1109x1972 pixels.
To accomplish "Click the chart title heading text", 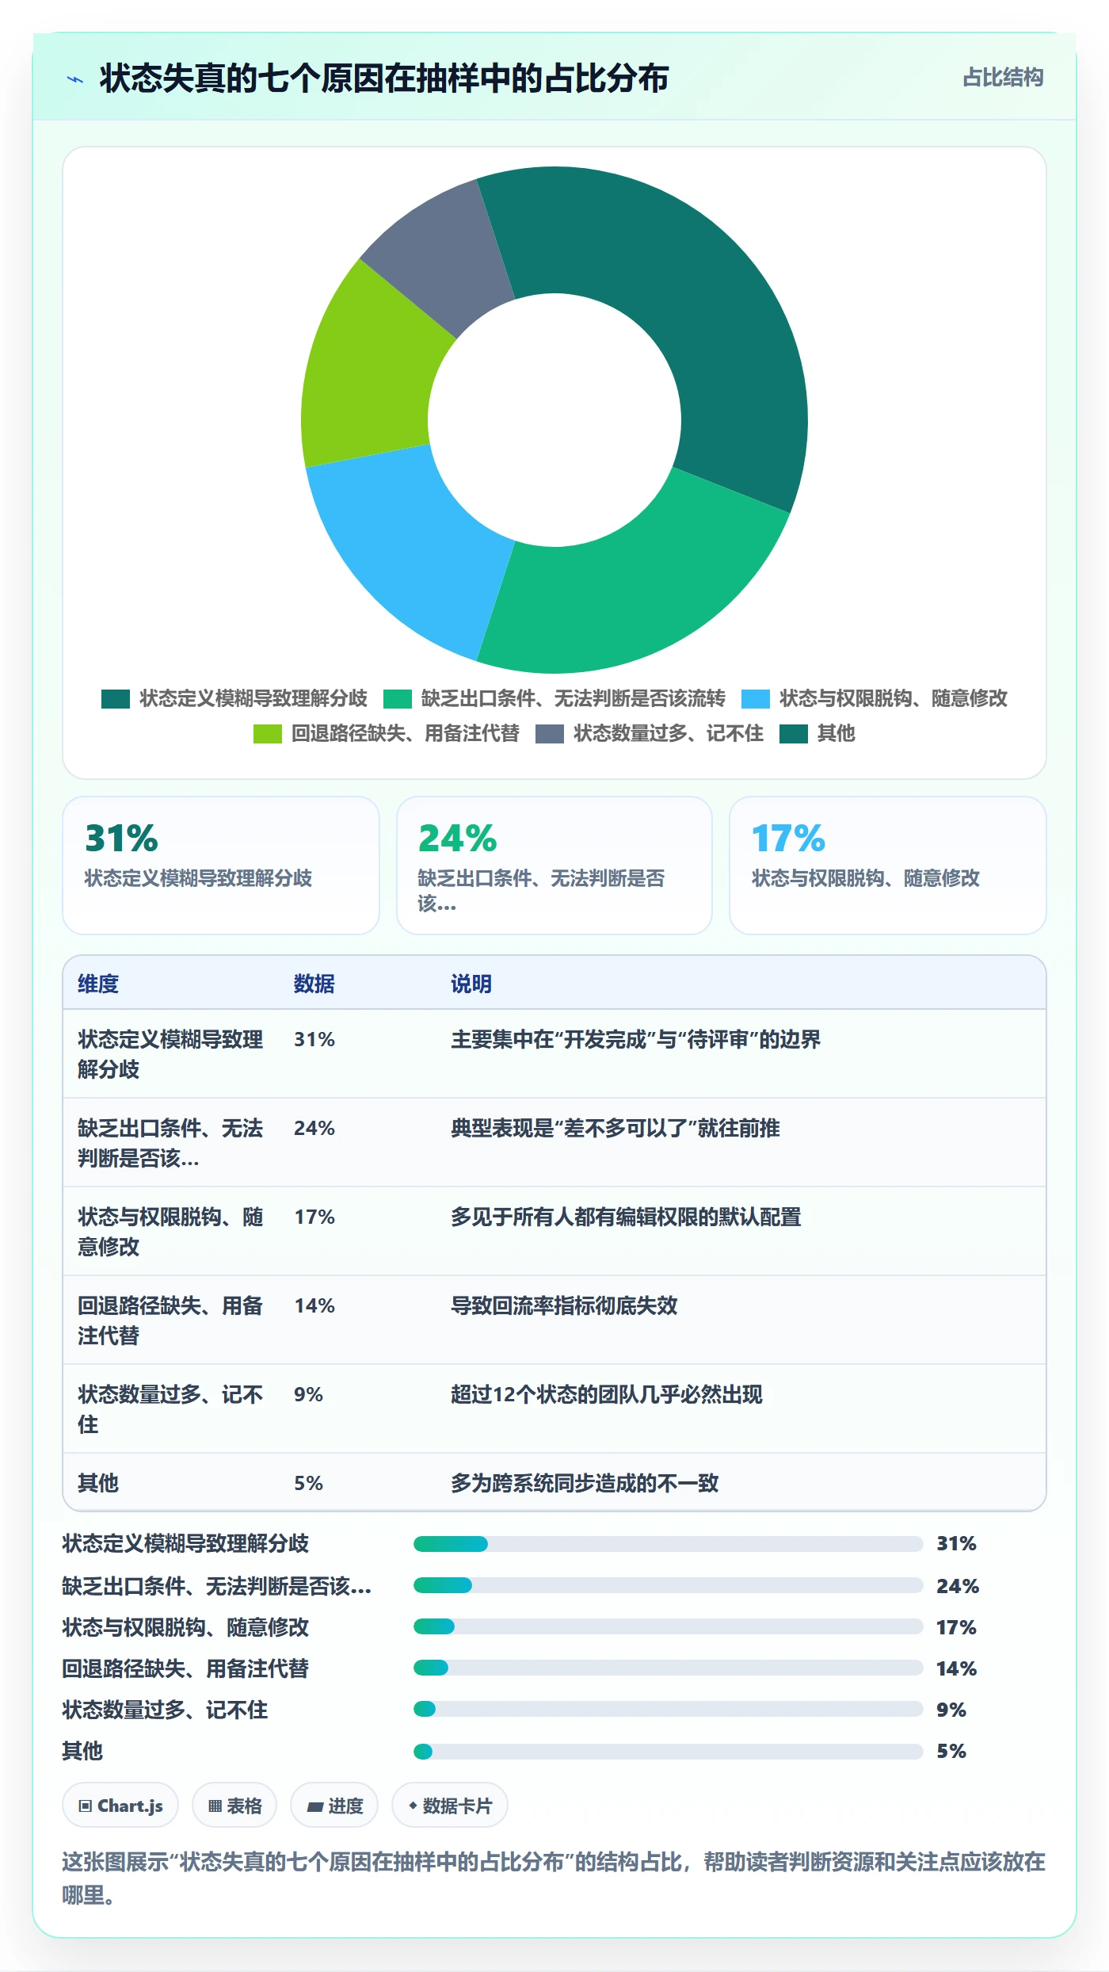I will [x=384, y=78].
